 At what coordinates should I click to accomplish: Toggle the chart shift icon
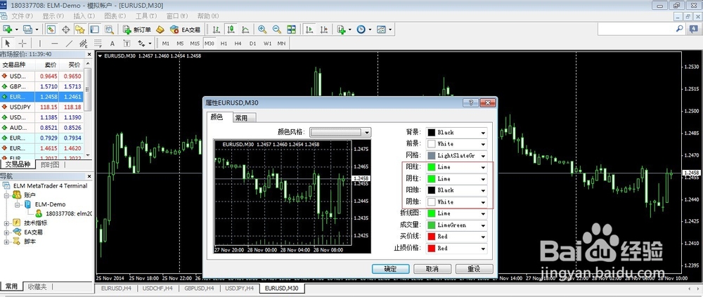click(x=323, y=29)
